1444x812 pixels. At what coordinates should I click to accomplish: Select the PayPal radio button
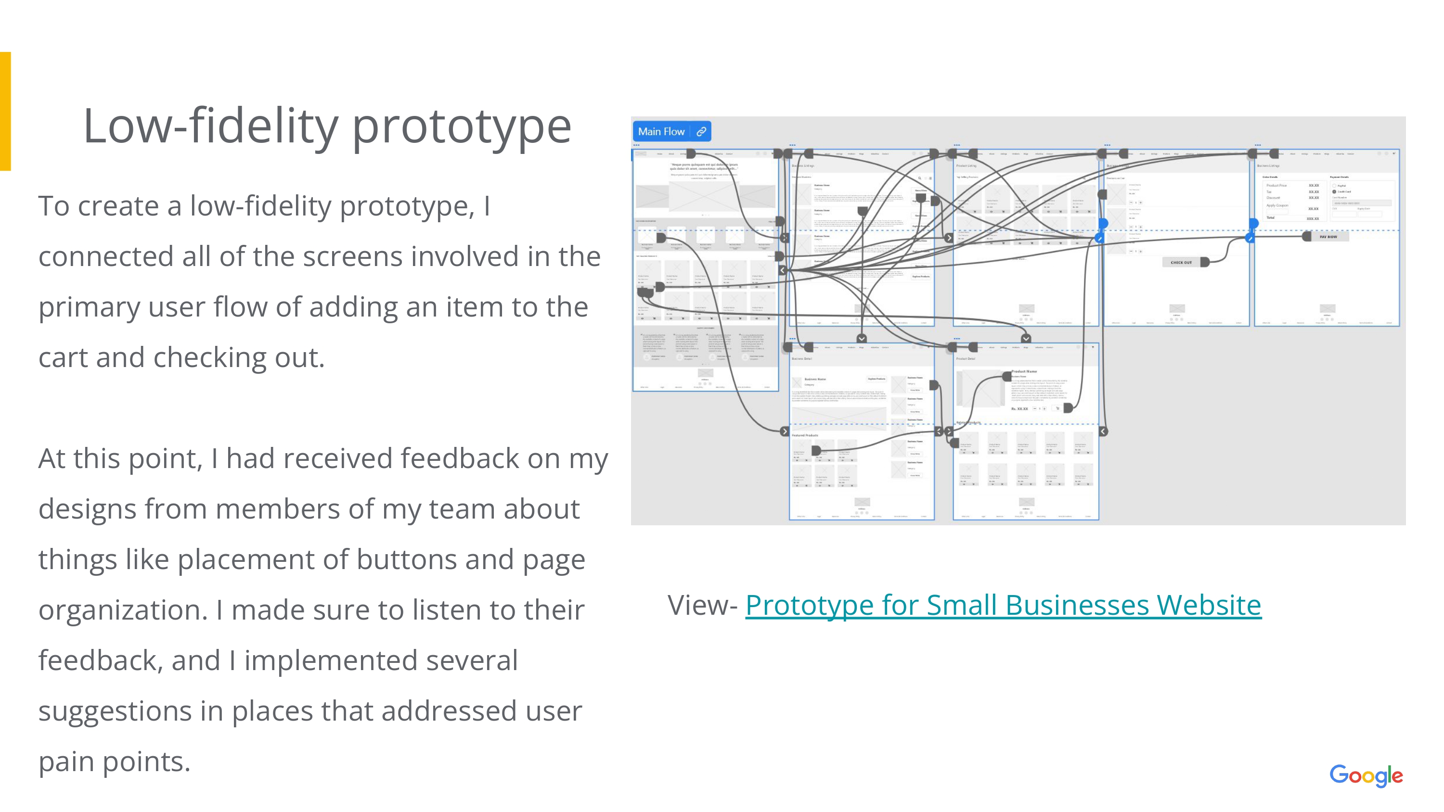[1335, 186]
